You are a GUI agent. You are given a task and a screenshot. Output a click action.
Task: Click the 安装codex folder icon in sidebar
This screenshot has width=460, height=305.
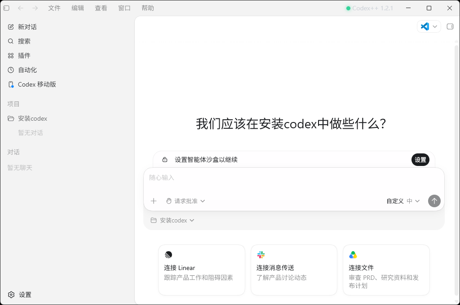click(x=11, y=118)
